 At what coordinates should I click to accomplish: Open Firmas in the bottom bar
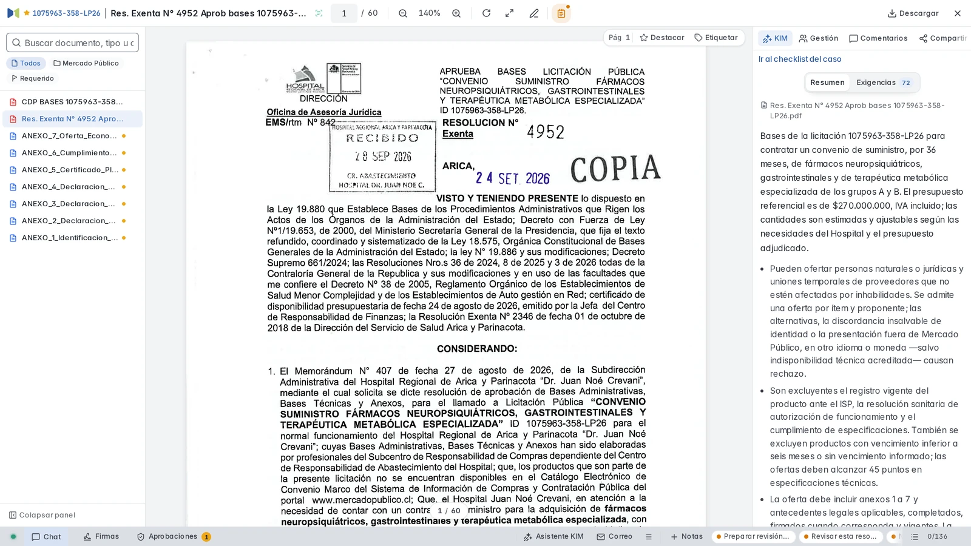point(101,537)
